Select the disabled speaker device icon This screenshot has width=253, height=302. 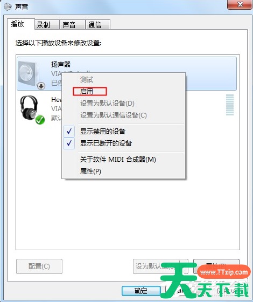[x=29, y=74]
